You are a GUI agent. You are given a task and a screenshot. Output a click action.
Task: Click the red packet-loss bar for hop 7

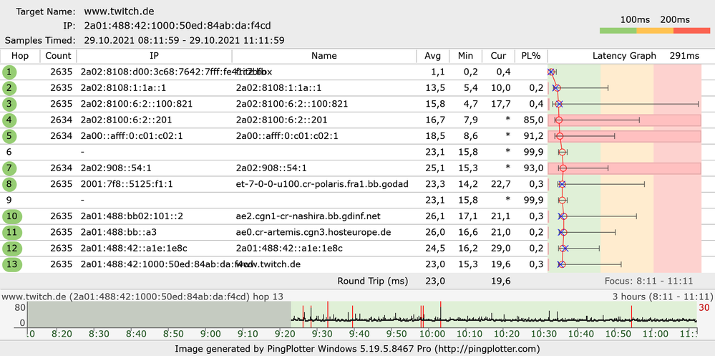[624, 168]
